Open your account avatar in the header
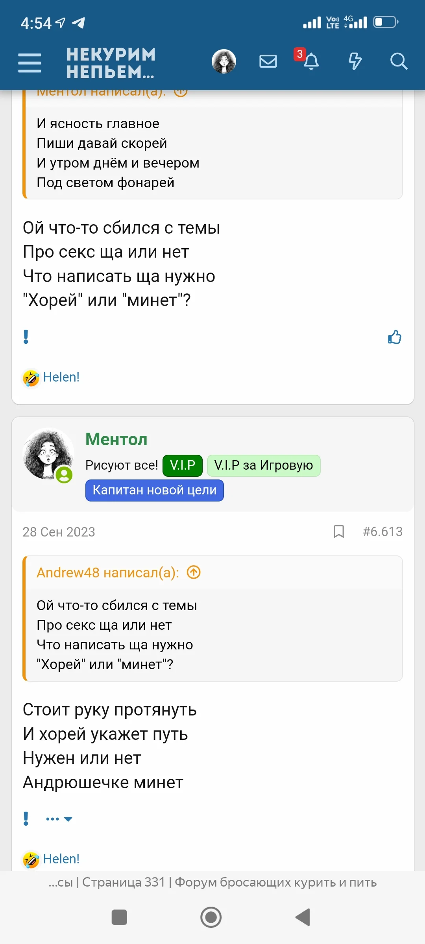 (x=224, y=61)
